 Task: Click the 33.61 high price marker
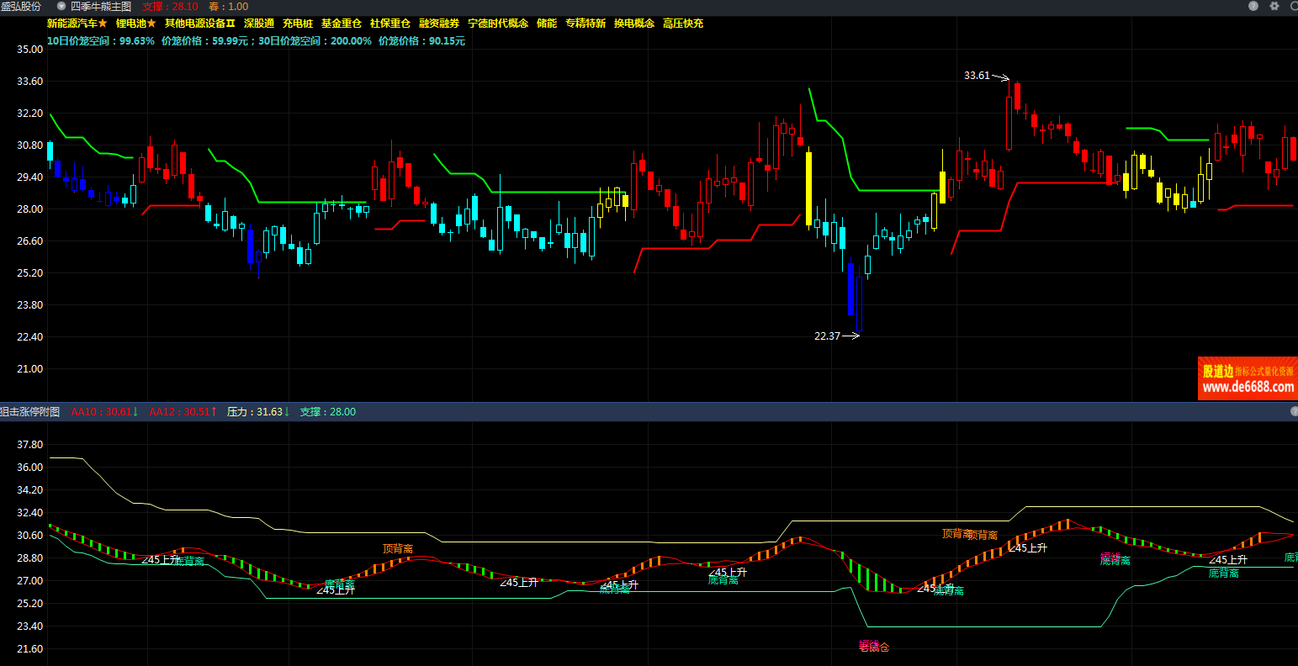pos(977,76)
